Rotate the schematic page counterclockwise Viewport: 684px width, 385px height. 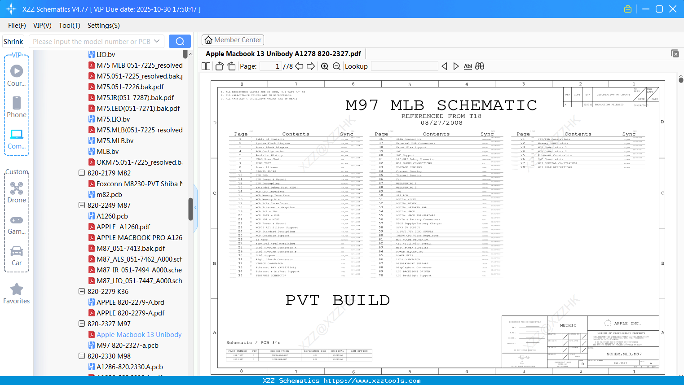[219, 66]
